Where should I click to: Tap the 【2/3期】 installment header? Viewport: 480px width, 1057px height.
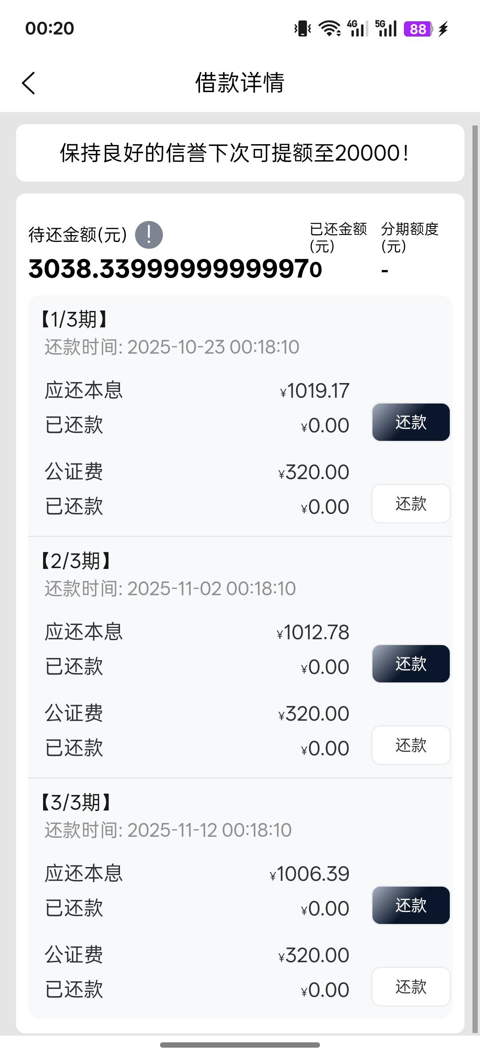(x=76, y=561)
